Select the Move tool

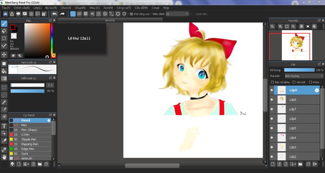4,54
